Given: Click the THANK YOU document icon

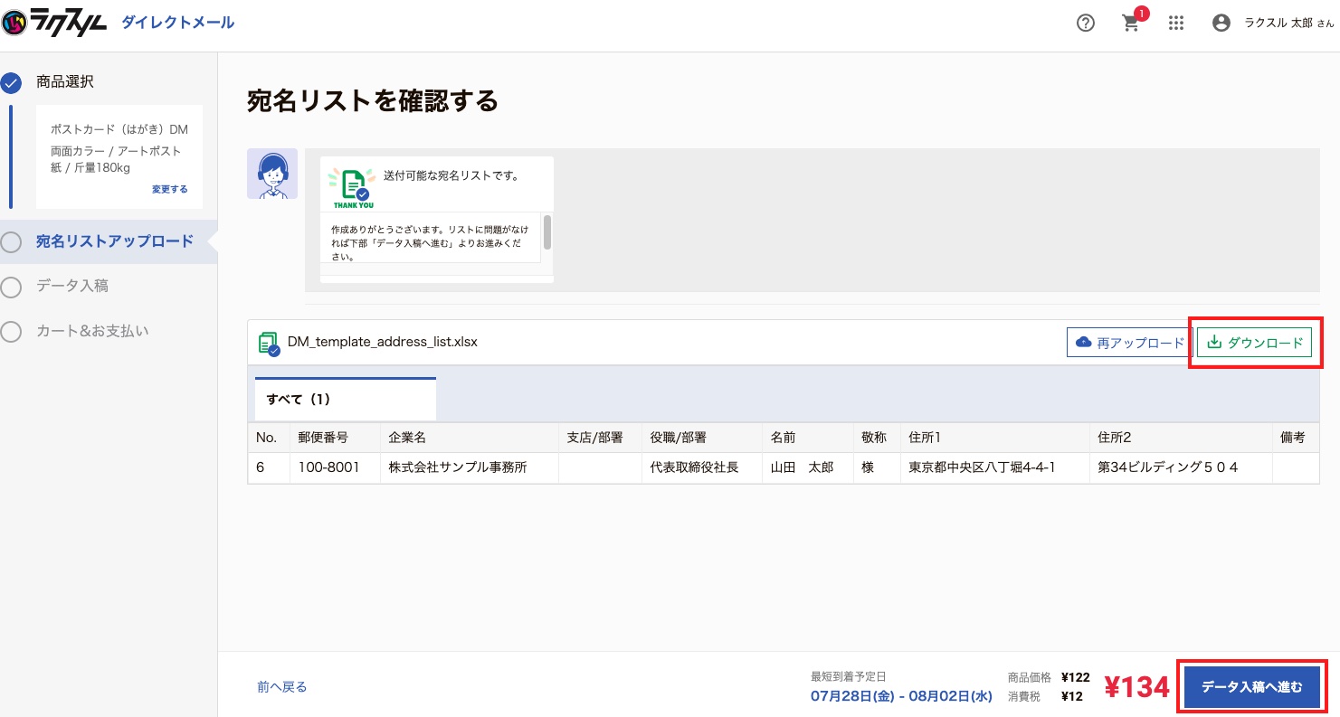Looking at the screenshot, I should coord(353,187).
